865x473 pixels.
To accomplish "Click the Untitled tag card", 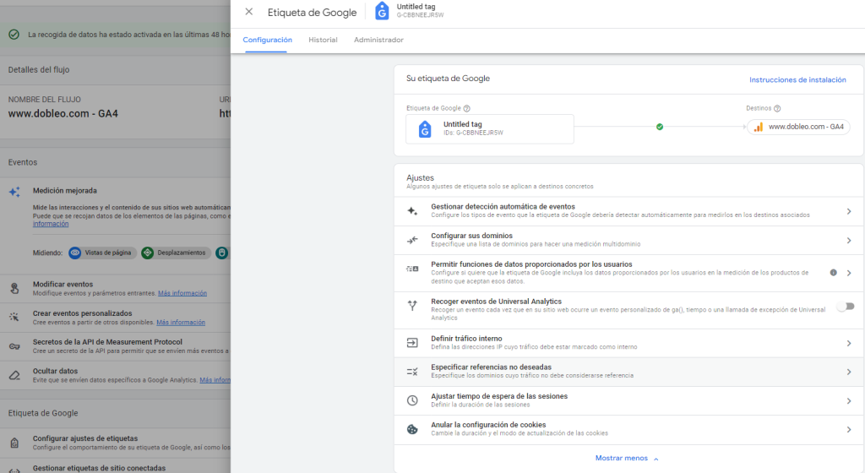I will click(490, 128).
